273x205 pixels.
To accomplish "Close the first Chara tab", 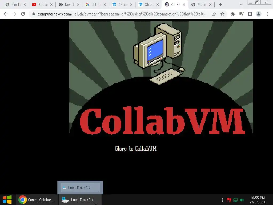I will click(x=131, y=5).
